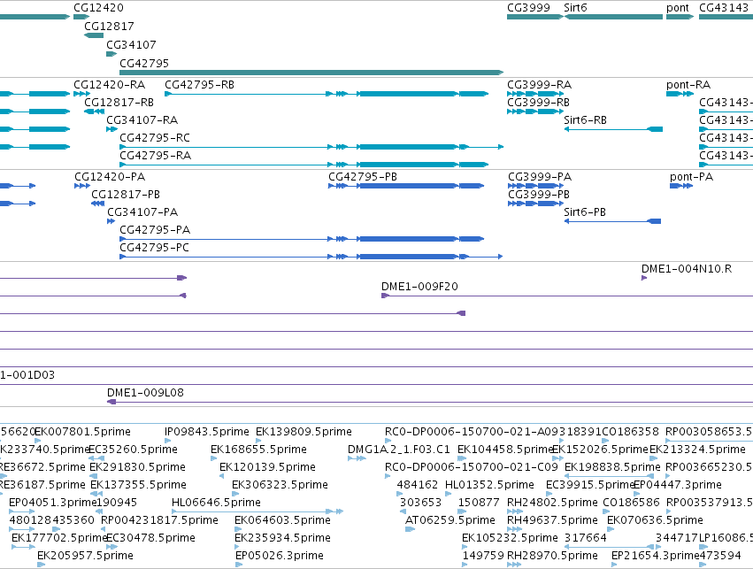The height and width of the screenshot is (569, 753).
Task: Open EST RH24802.5prime
Action: (552, 504)
